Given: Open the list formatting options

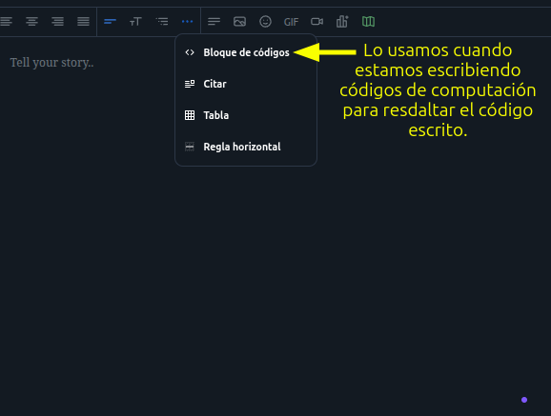Looking at the screenshot, I should [x=162, y=22].
